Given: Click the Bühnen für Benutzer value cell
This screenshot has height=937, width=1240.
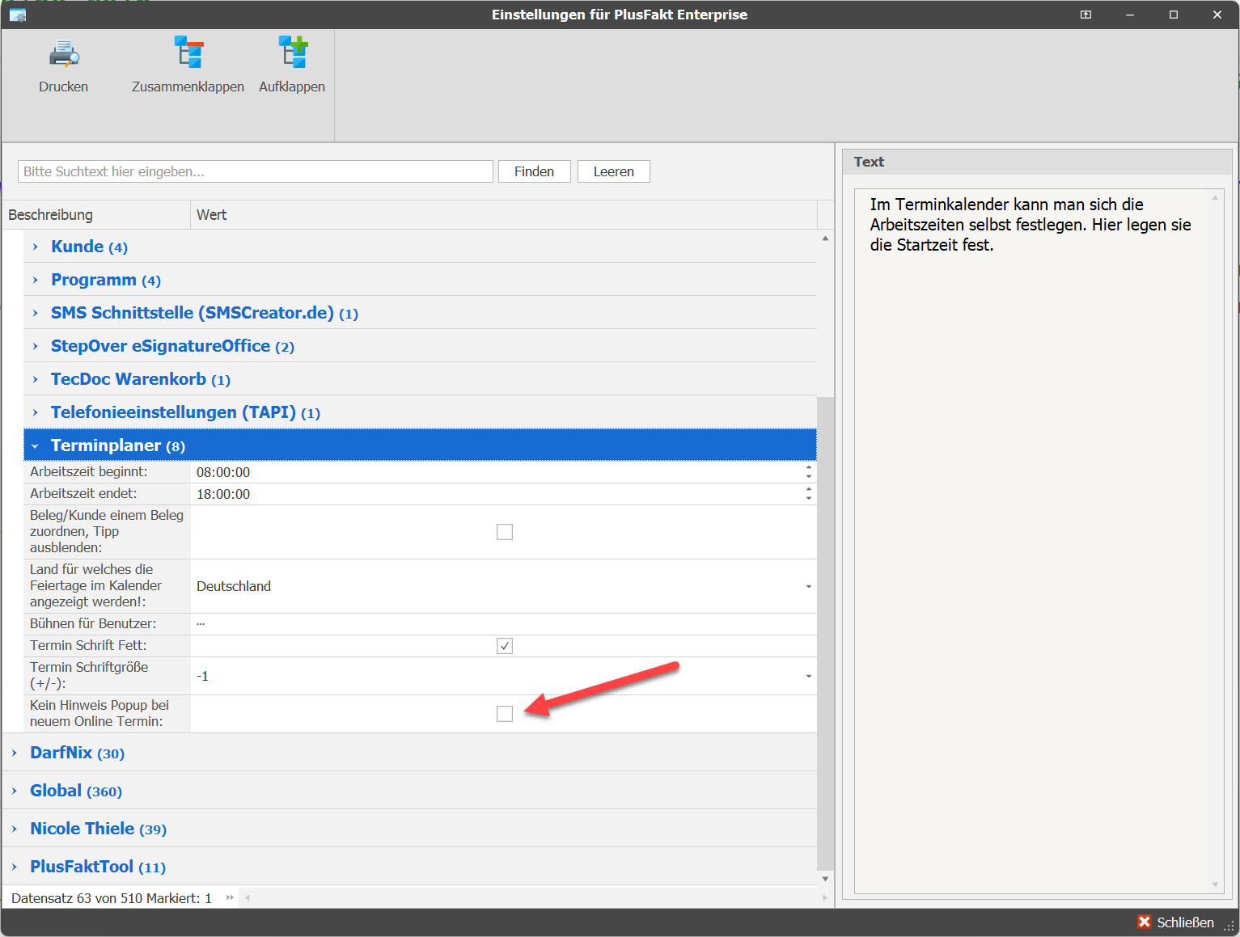Looking at the screenshot, I should pyautogui.click(x=503, y=624).
